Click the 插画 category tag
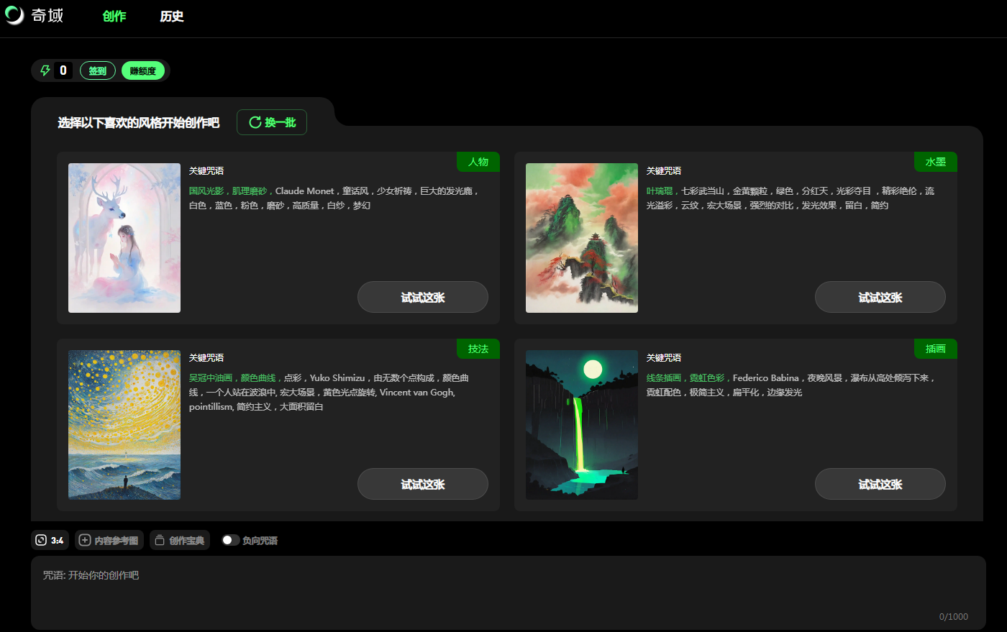Image resolution: width=1007 pixels, height=632 pixels. coord(936,349)
